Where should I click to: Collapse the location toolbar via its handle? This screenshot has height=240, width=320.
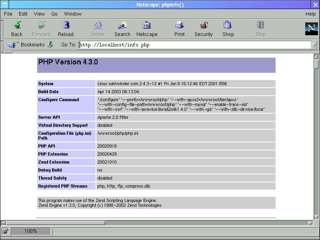2,45
